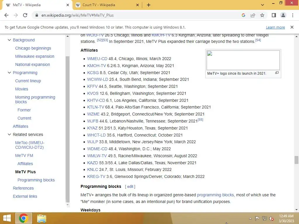
Task: Go to External links in contents
Action: [25, 196]
